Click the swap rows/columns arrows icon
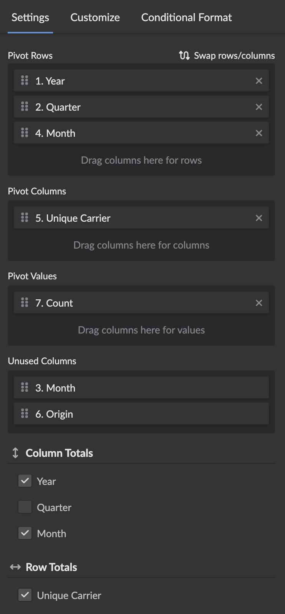The width and height of the screenshot is (285, 614). tap(184, 55)
